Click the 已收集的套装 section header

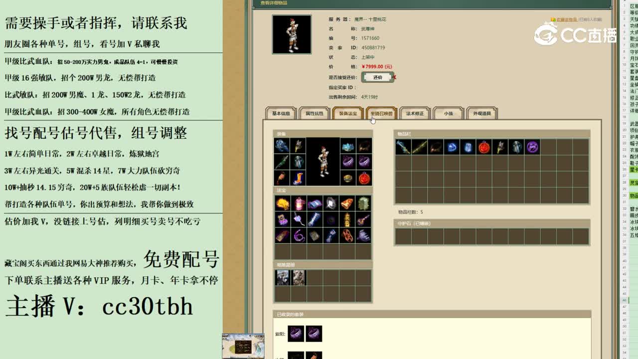pos(432,315)
